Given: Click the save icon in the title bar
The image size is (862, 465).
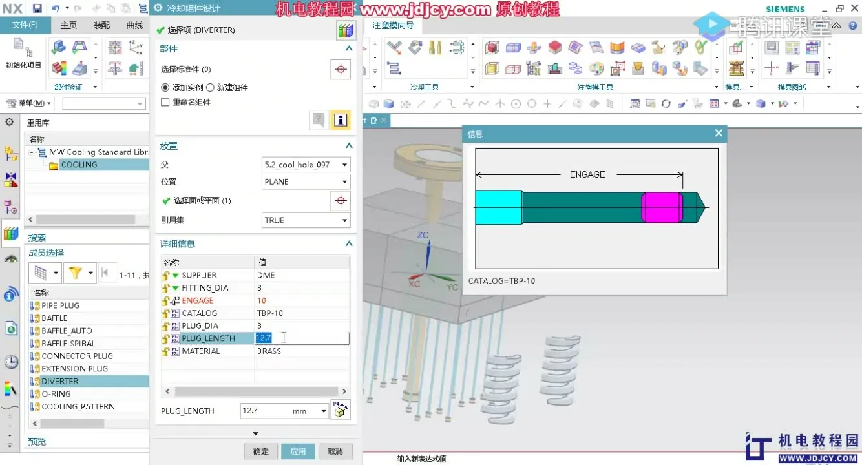Looking at the screenshot, I should click(37, 8).
